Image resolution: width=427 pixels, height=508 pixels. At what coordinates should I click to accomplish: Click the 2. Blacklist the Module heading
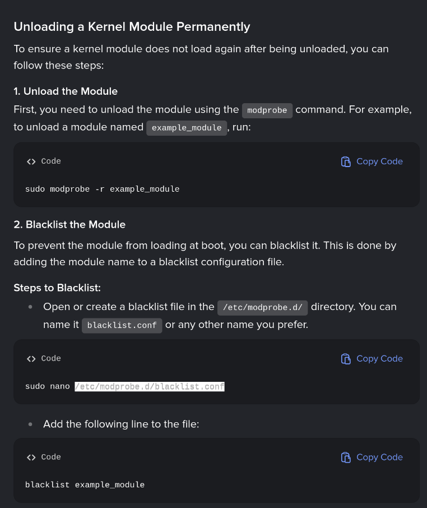(x=69, y=224)
